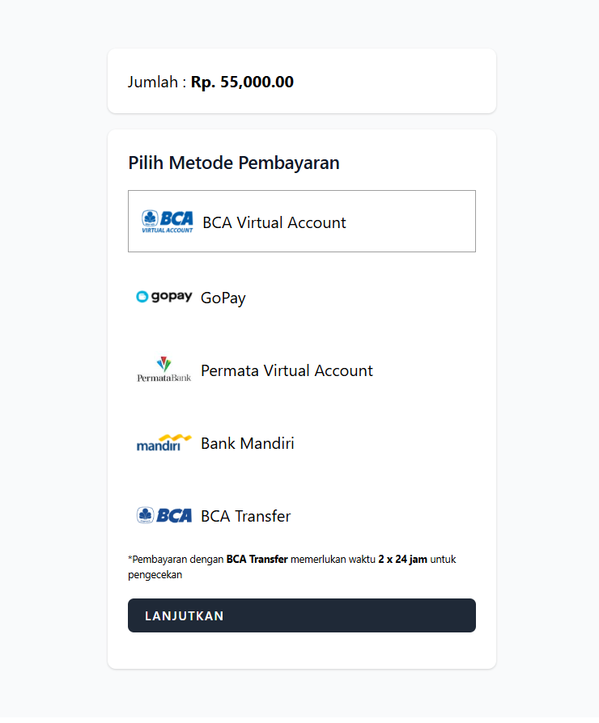Click the bold BCA Transfer text in note
Screen dimensions: 599x723
[x=257, y=559]
